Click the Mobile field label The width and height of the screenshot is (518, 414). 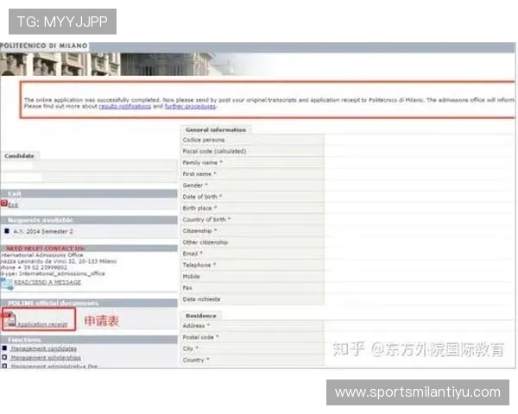point(192,277)
